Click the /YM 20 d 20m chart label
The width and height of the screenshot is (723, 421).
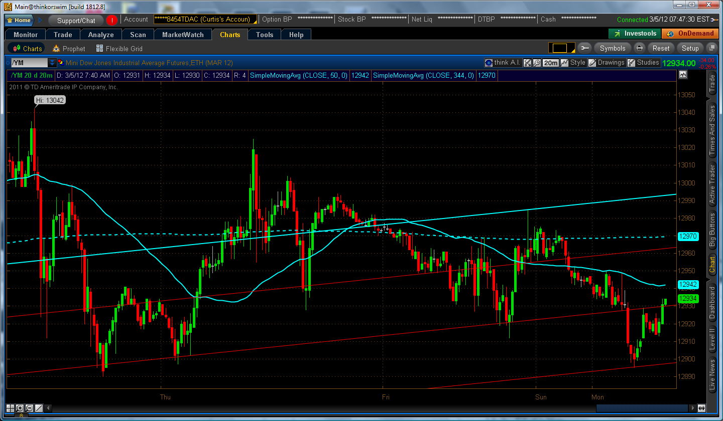pyautogui.click(x=31, y=76)
